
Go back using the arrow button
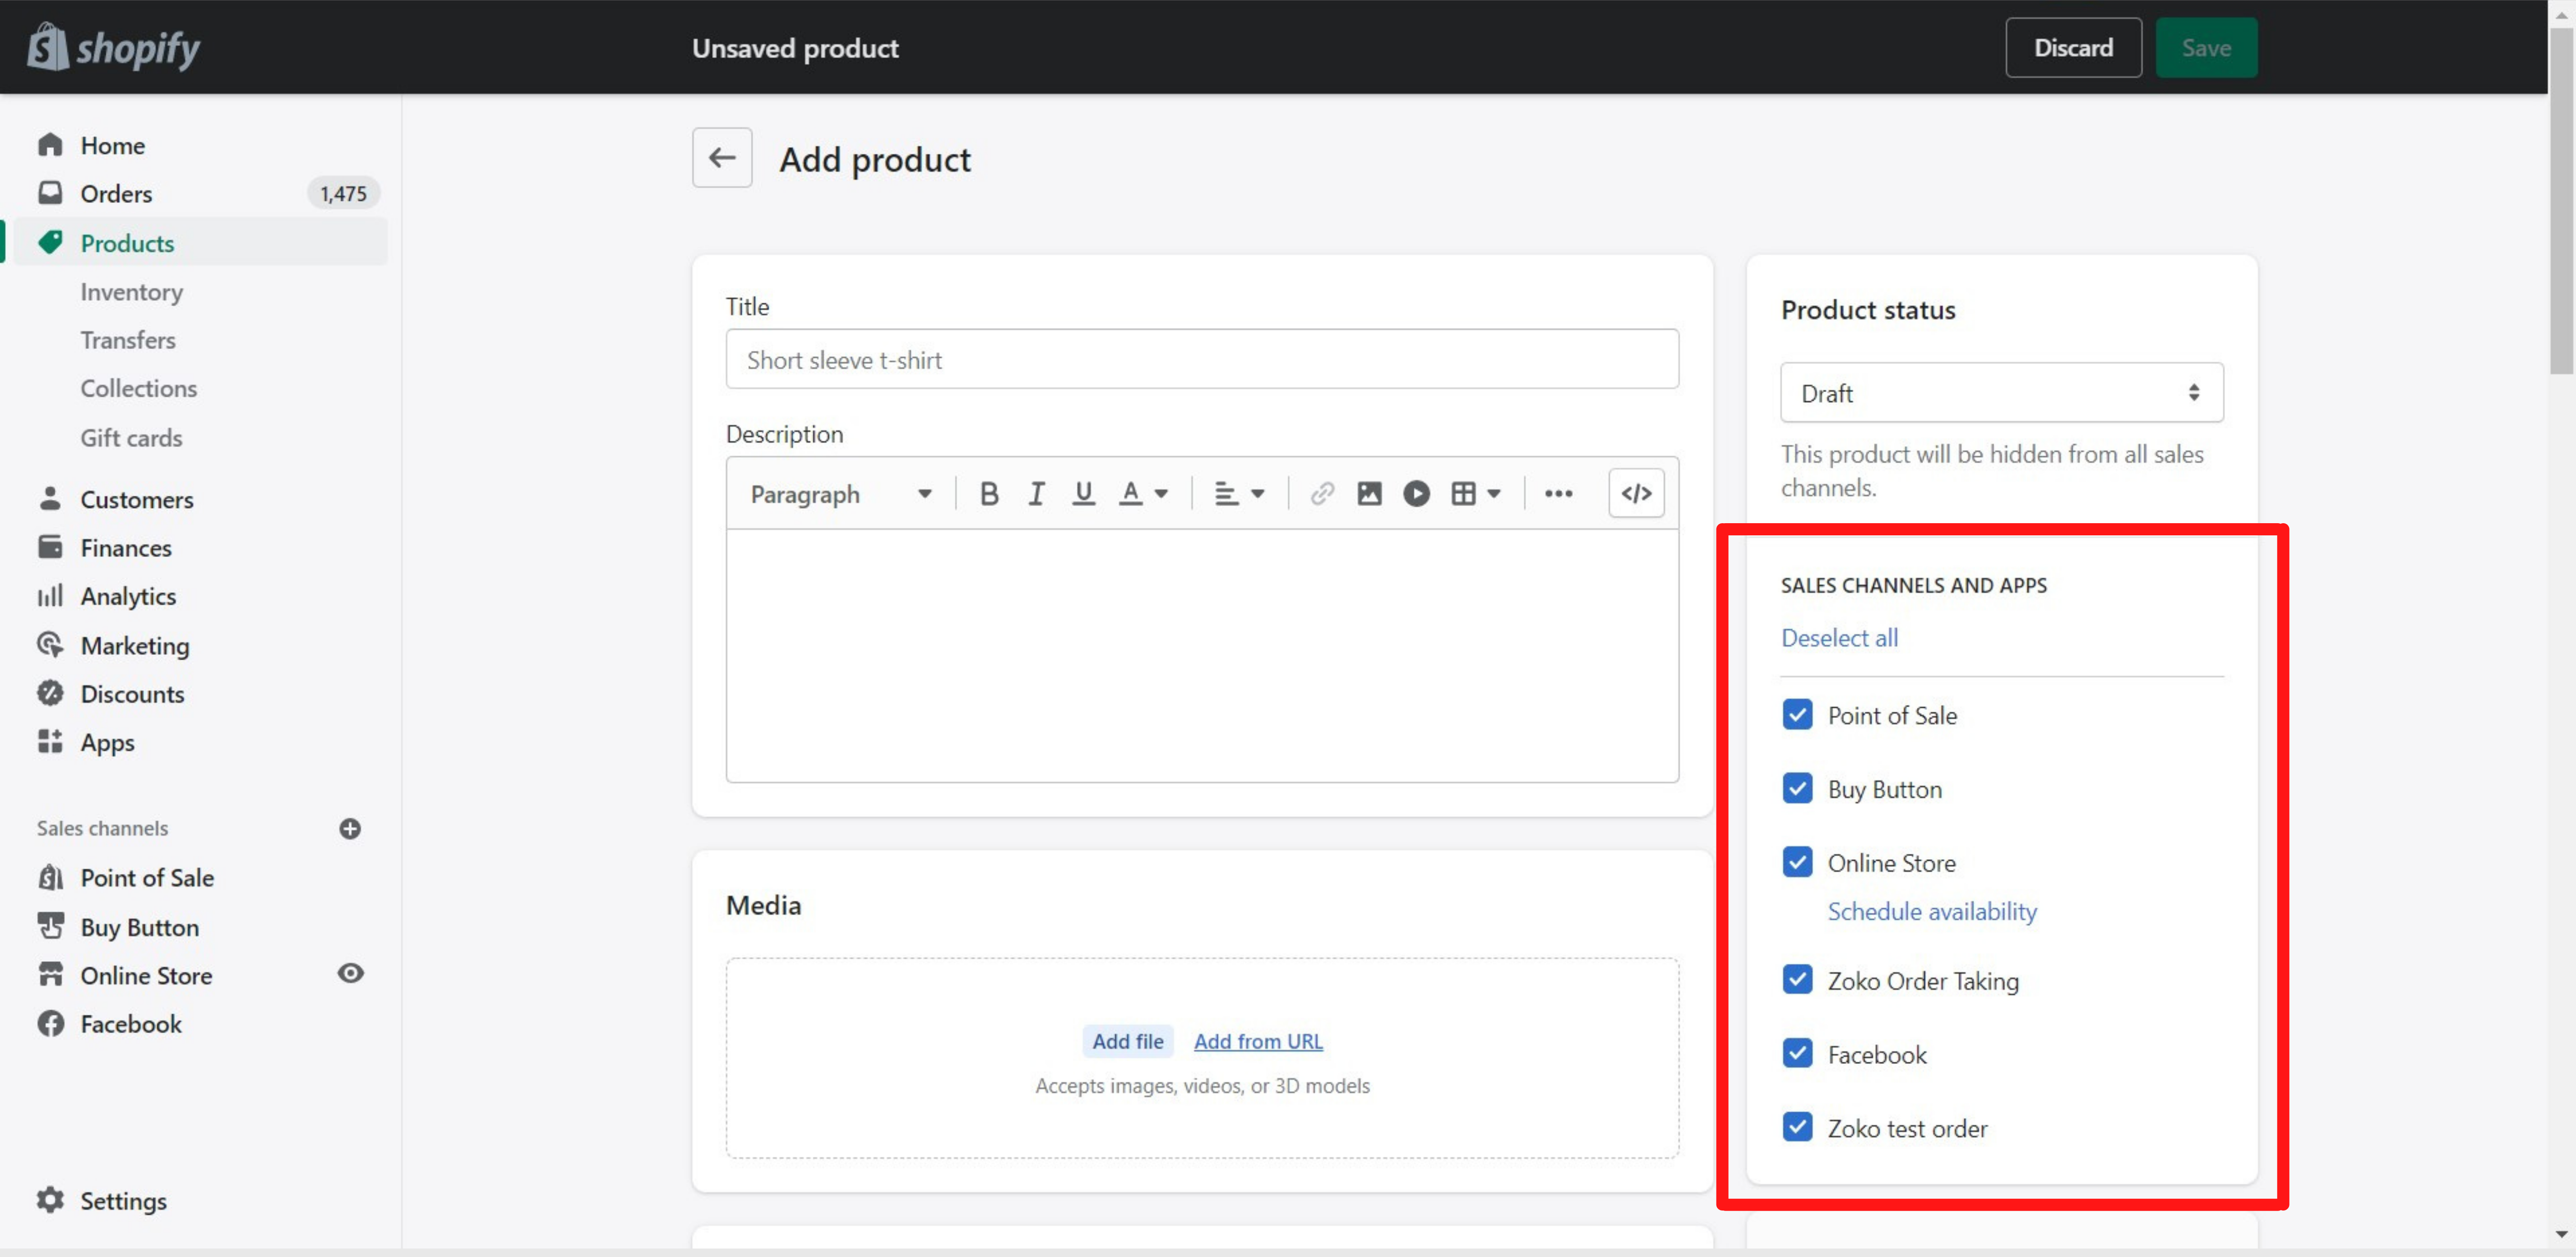[x=722, y=158]
